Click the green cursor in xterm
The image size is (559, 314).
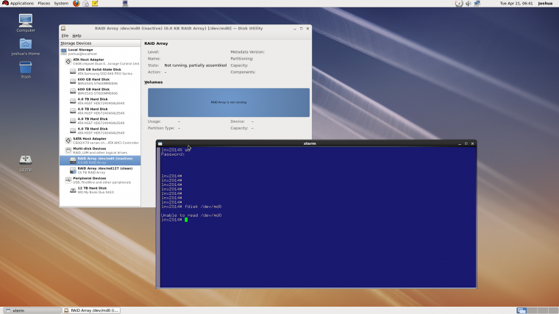pos(186,220)
